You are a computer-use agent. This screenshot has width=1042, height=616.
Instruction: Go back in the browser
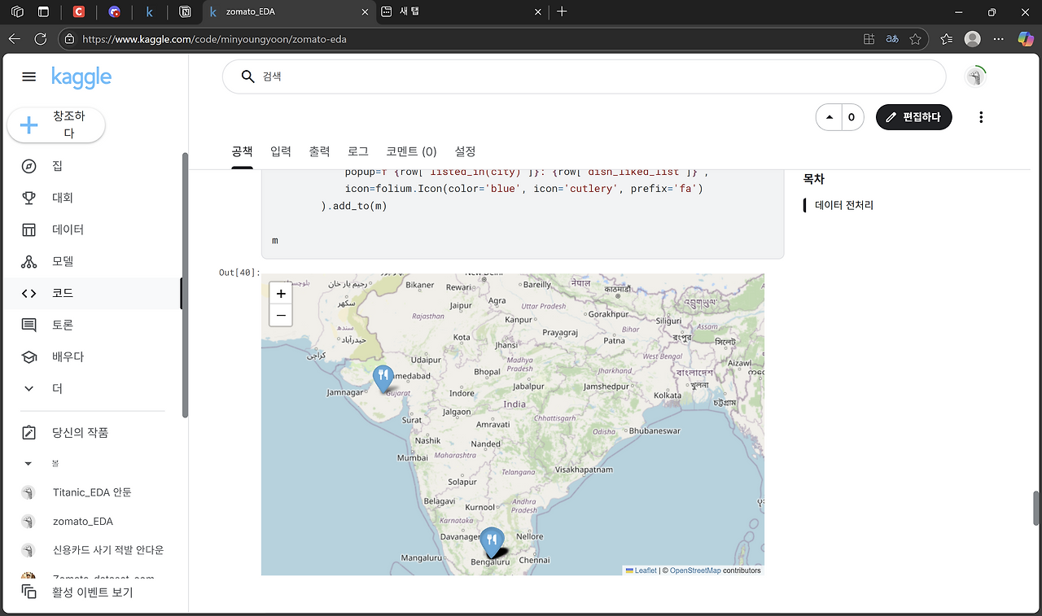coord(15,38)
